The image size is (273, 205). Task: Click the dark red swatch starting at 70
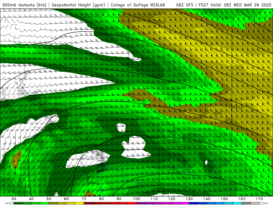point(88,203)
